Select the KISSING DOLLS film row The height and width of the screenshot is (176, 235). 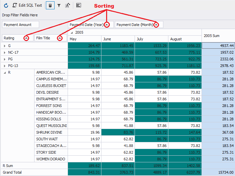51,119
